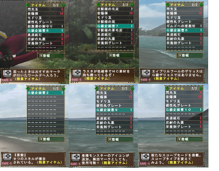
Task: Go to next page in panel containing G級企画書7
Action: [132, 5]
